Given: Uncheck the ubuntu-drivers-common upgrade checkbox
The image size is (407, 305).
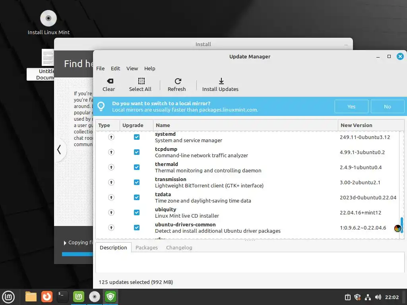Looking at the screenshot, I should point(137,228).
